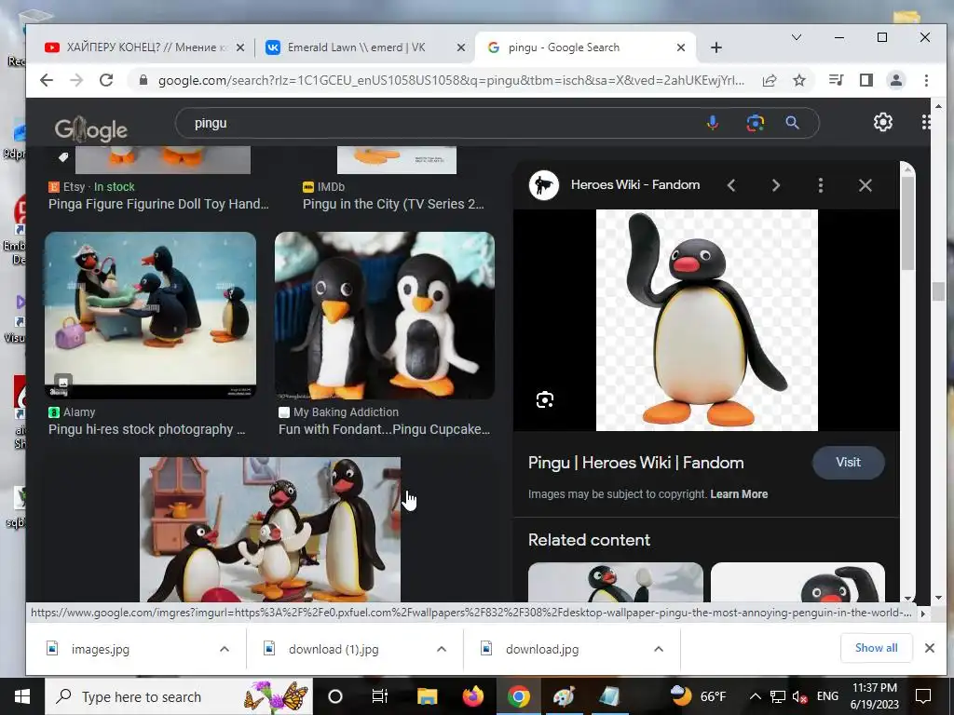Open the Paint app taskbar icon
The image size is (954, 715).
coord(564,696)
